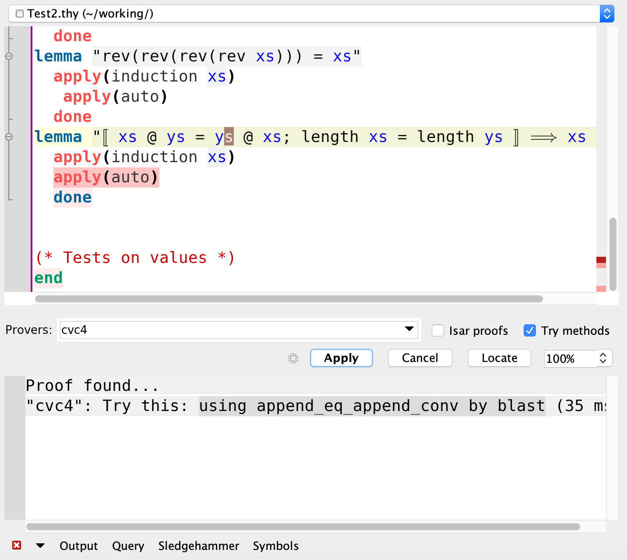Click the Locate button

(x=500, y=358)
